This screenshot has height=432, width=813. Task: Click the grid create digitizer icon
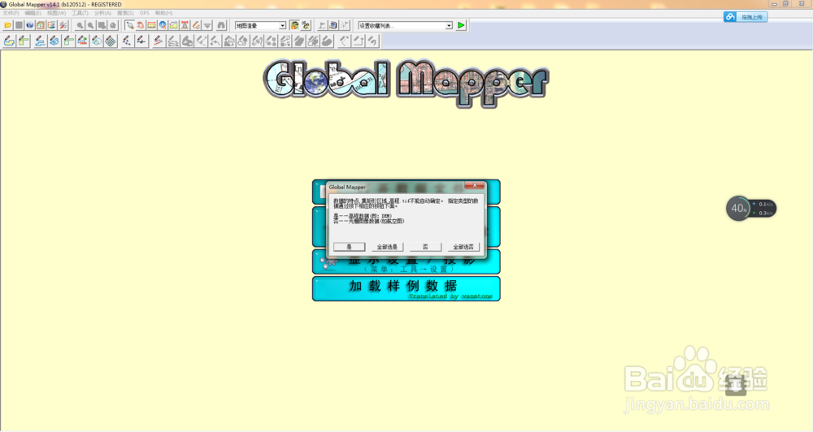(x=111, y=41)
